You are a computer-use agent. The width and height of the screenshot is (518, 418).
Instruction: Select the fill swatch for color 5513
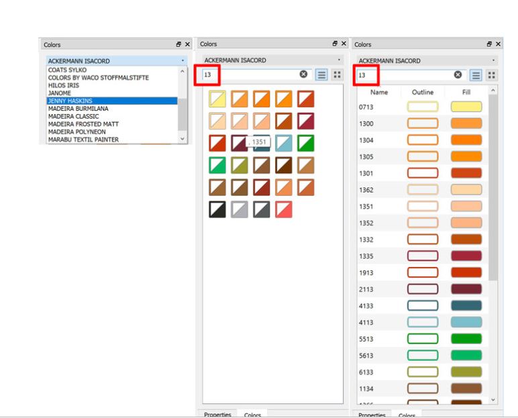466,339
